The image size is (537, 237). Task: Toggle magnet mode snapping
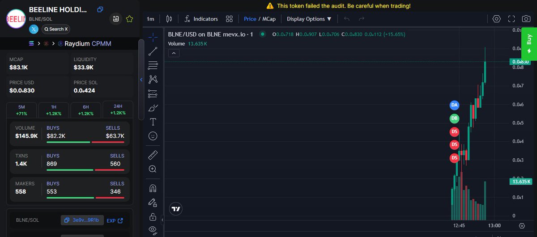pos(153,188)
